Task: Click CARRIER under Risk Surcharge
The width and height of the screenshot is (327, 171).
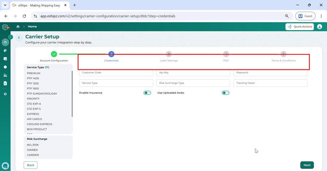Action: pos(33,155)
